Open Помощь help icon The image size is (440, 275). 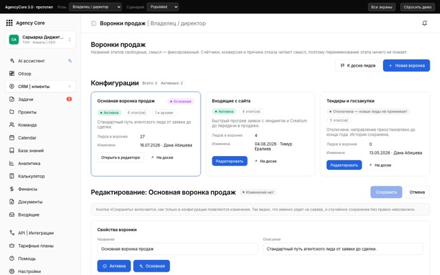(12, 258)
